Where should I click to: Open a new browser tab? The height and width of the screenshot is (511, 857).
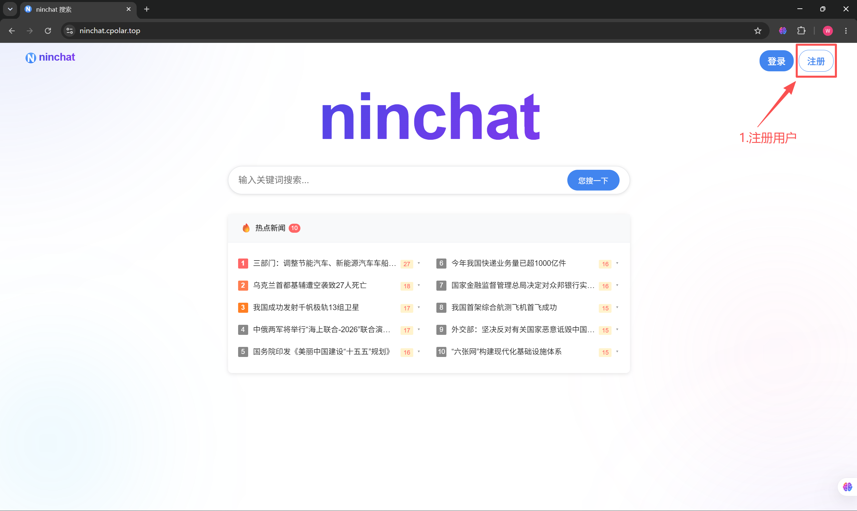tap(147, 9)
